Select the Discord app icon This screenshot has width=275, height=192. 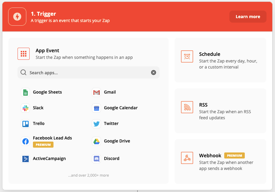(96, 159)
